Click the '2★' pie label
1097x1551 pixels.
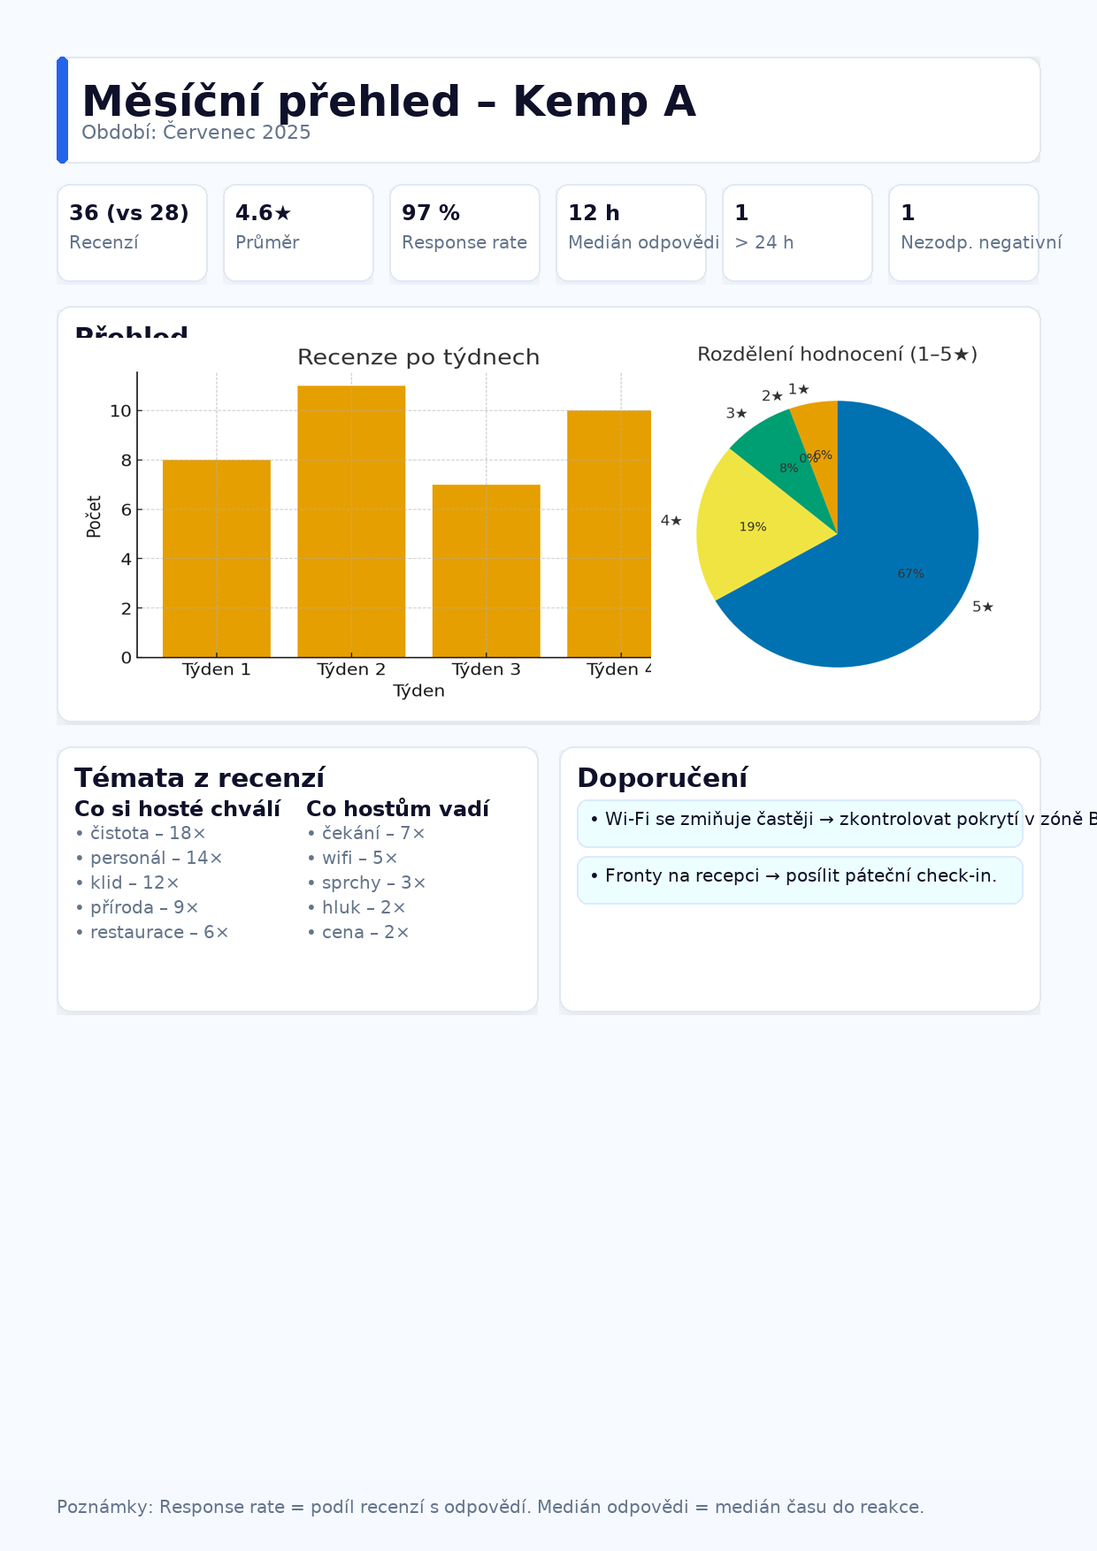772,396
